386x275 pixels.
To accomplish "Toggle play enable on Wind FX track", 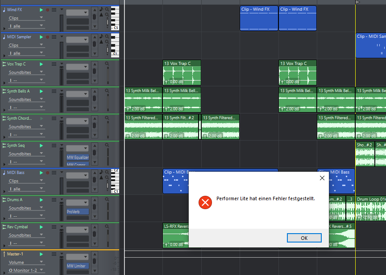I will [x=42, y=10].
